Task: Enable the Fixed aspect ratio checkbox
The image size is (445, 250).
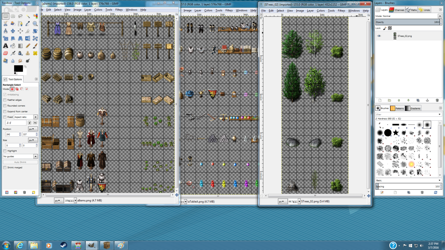Action: pyautogui.click(x=5, y=117)
